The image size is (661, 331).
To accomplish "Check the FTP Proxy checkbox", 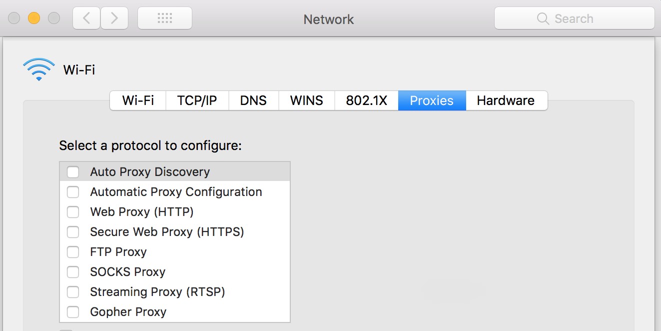I will tap(73, 252).
